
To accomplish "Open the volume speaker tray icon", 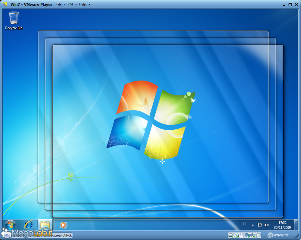I will 267,225.
